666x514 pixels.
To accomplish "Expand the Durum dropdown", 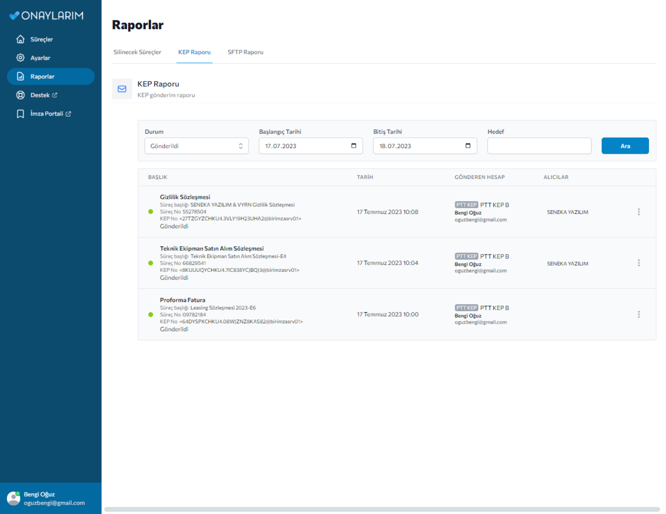I will pyautogui.click(x=196, y=146).
